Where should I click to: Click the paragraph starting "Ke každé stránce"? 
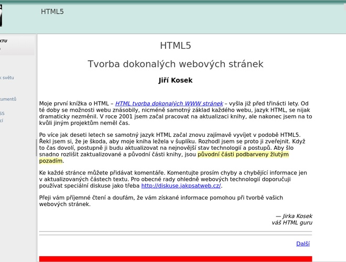tap(173, 179)
